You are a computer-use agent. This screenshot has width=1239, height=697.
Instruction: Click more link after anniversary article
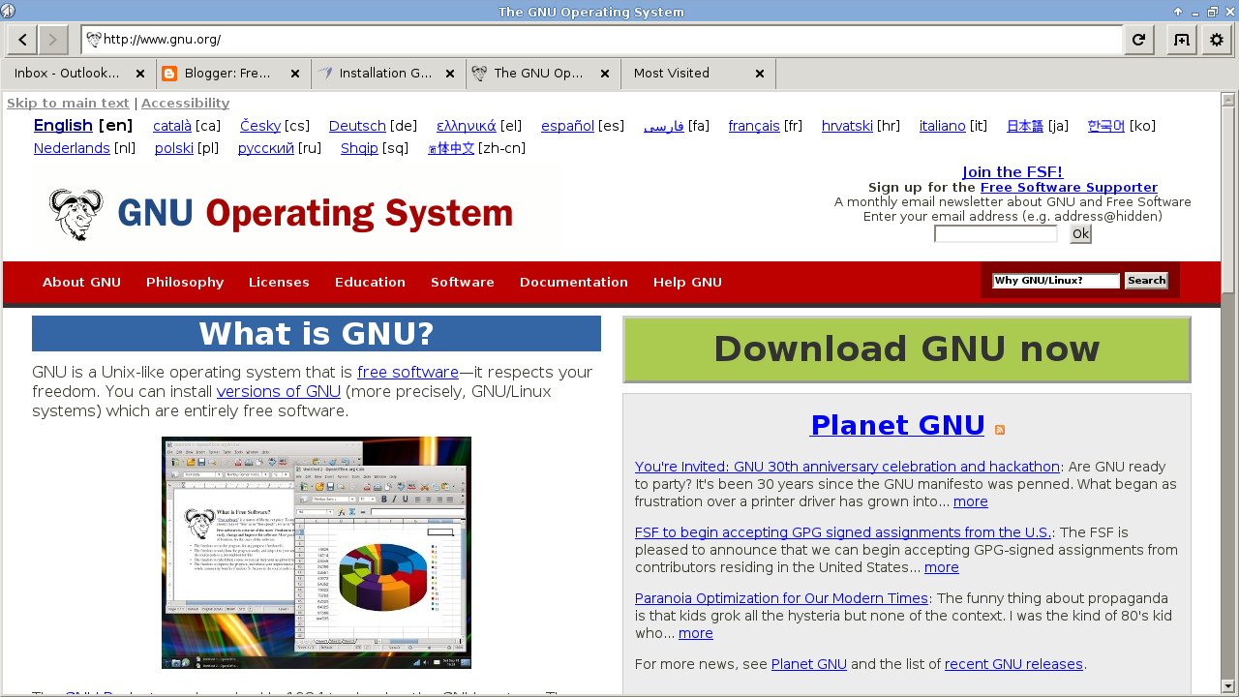click(971, 501)
